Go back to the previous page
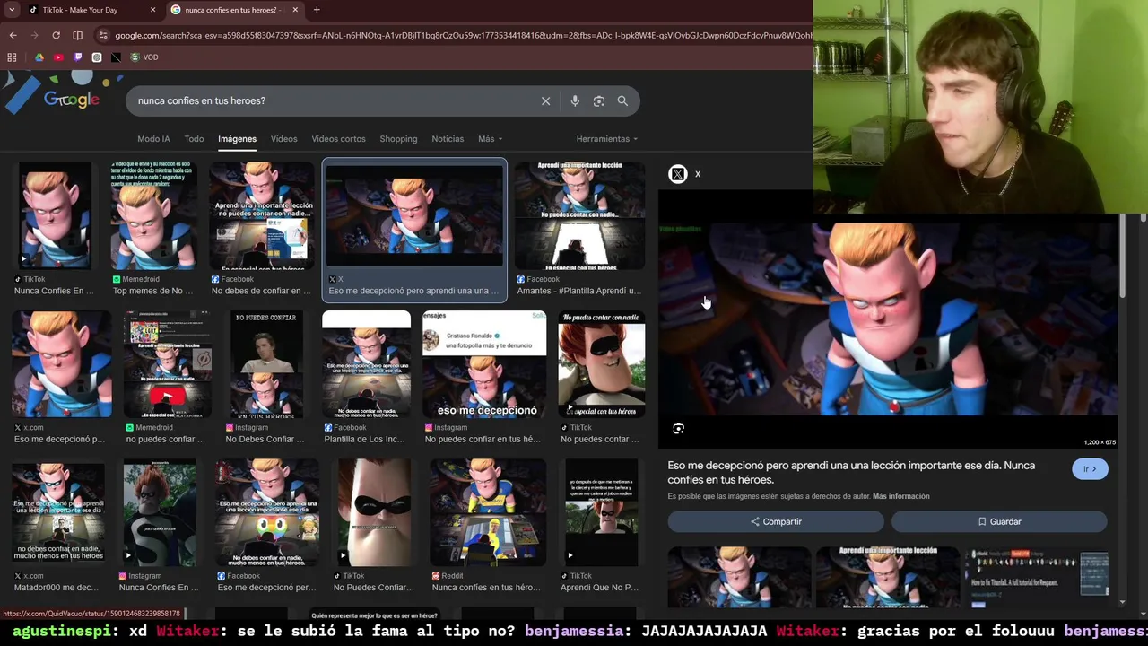Image resolution: width=1148 pixels, height=646 pixels. pyautogui.click(x=13, y=35)
